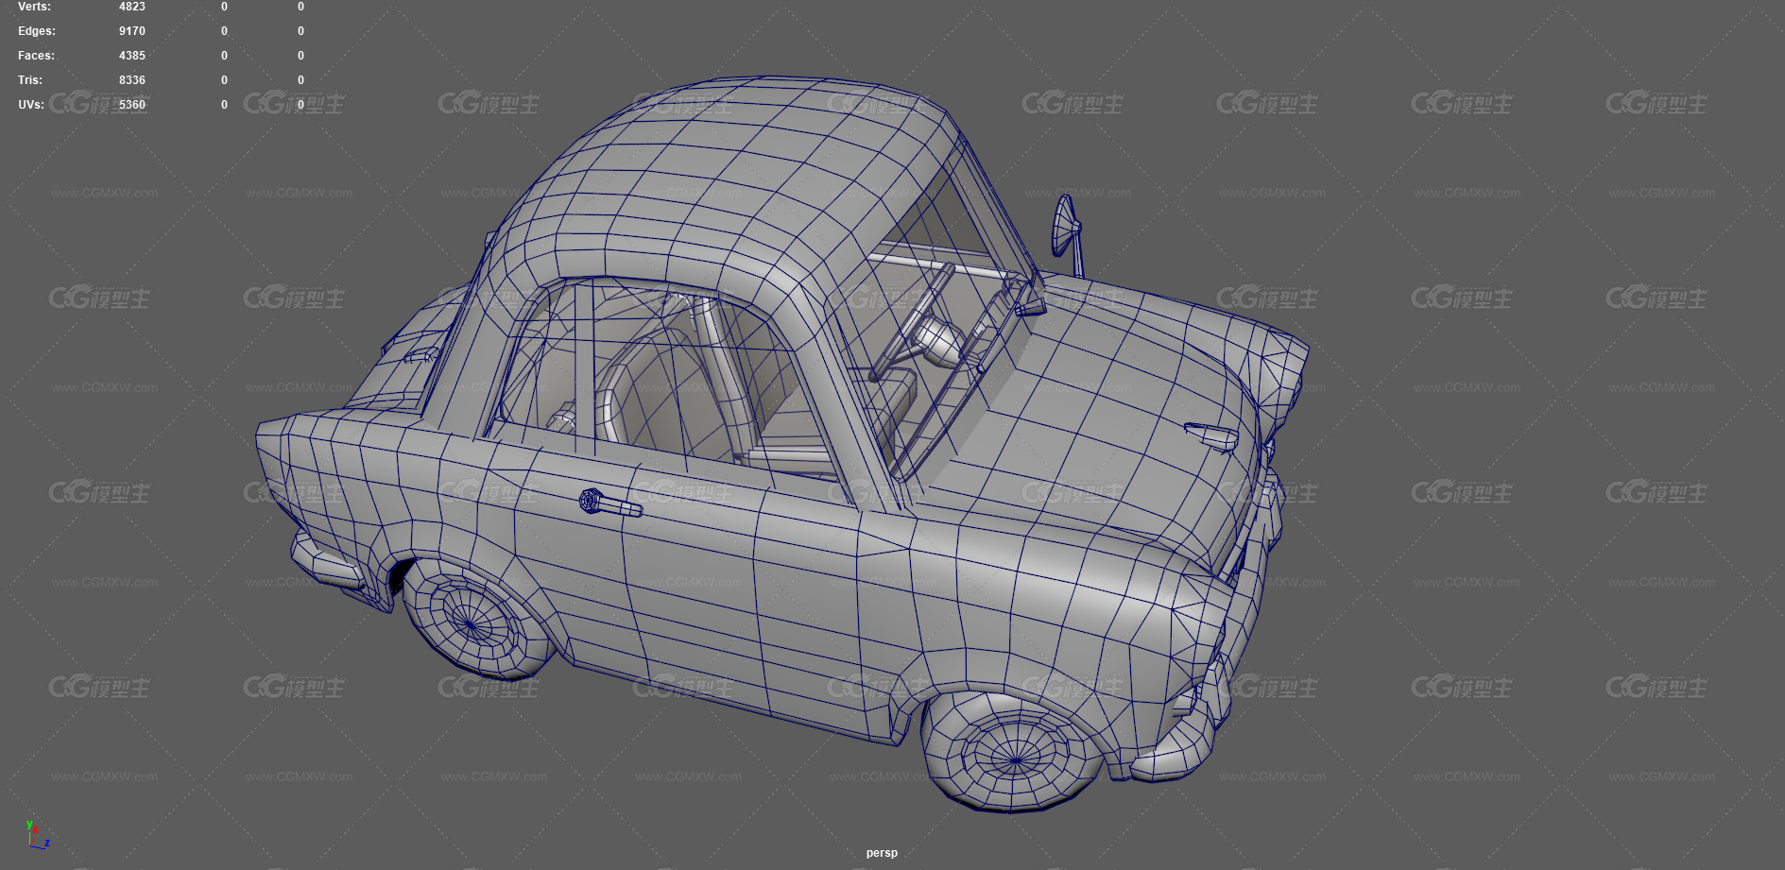This screenshot has height=870, width=1785.
Task: Click the "Tris:" heads-up label
Action: tap(30, 80)
